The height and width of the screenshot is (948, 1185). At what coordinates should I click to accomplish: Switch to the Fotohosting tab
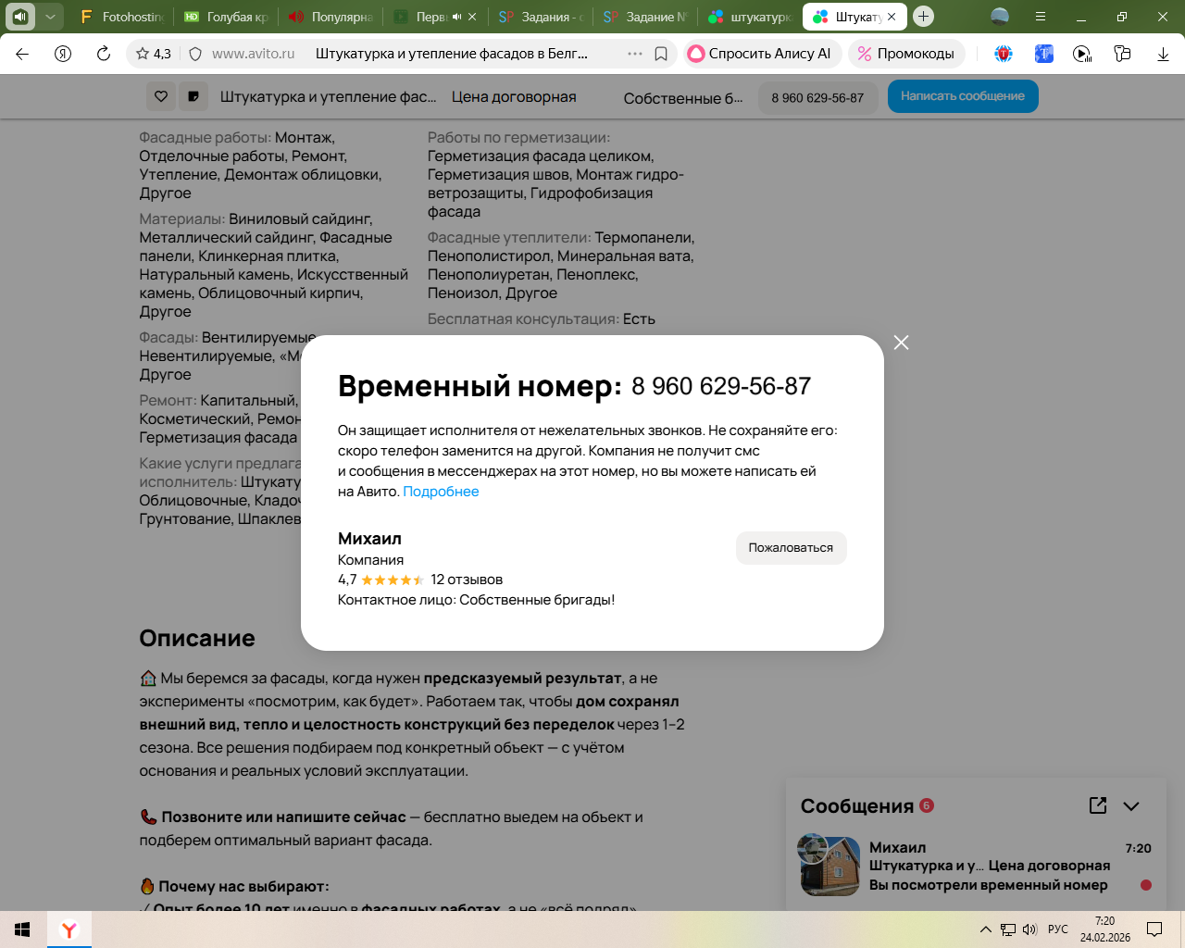pos(121,17)
